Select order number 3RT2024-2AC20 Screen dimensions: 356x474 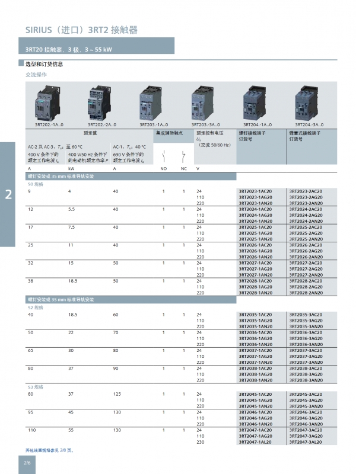(x=306, y=209)
